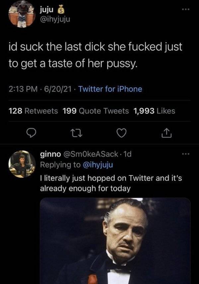
Task: Tap the ginno display name
Action: tap(50, 155)
